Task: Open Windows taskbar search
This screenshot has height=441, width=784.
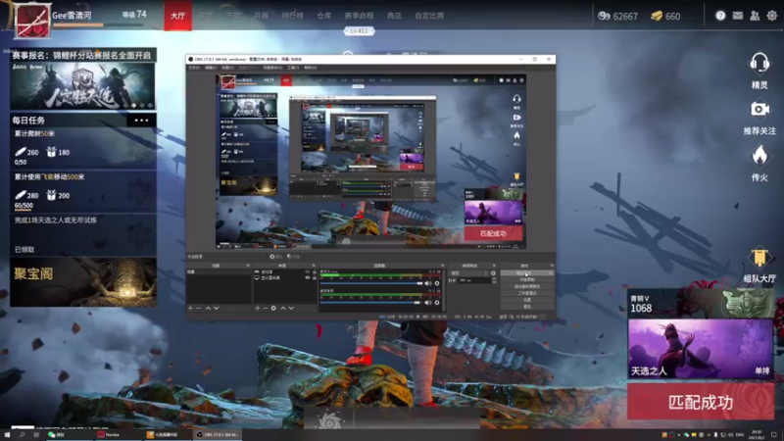Action: (22, 435)
